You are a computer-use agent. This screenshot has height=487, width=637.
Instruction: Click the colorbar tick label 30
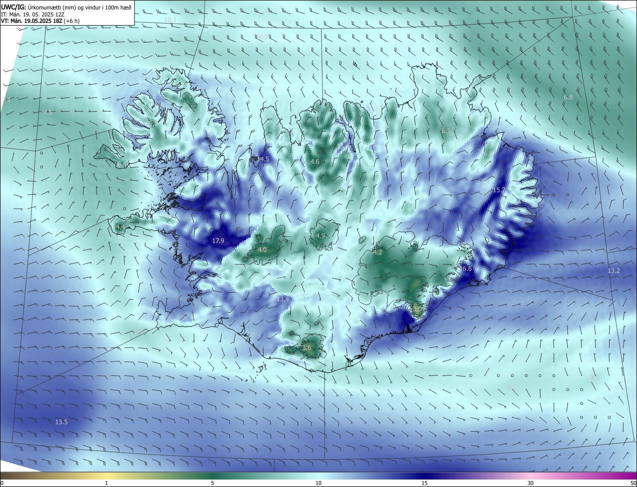[x=531, y=483]
